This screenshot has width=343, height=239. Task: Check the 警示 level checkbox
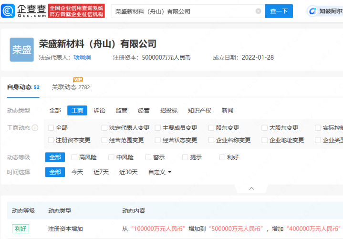coord(148,157)
